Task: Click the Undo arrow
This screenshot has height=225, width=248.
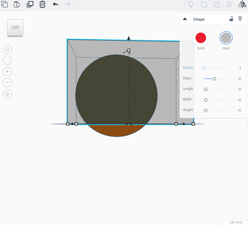Action: point(55,4)
